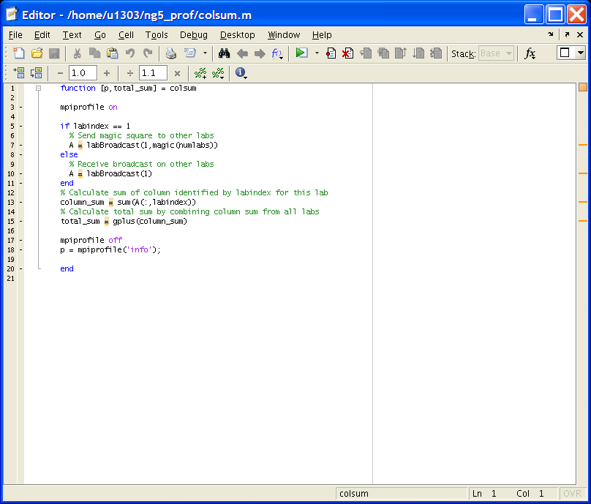Save the file with the floppy disk icon
Screen dimensions: 591x504
(x=54, y=53)
